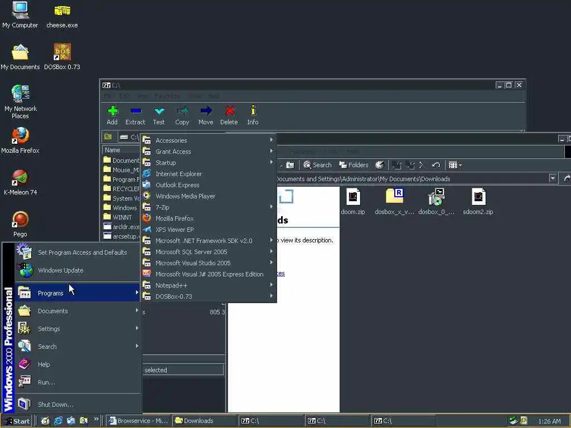Expand Microsoft SQL Server 2005 submenu
This screenshot has width=571, height=428.
click(x=209, y=252)
